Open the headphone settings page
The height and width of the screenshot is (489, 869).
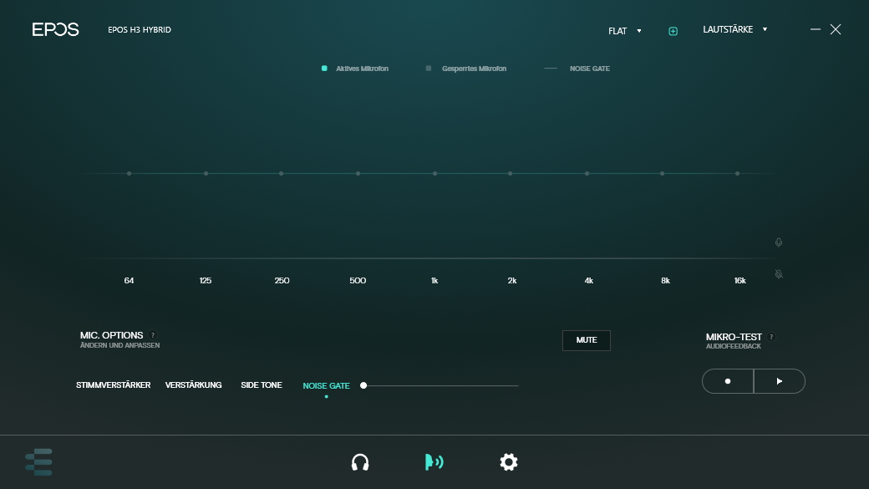click(360, 462)
